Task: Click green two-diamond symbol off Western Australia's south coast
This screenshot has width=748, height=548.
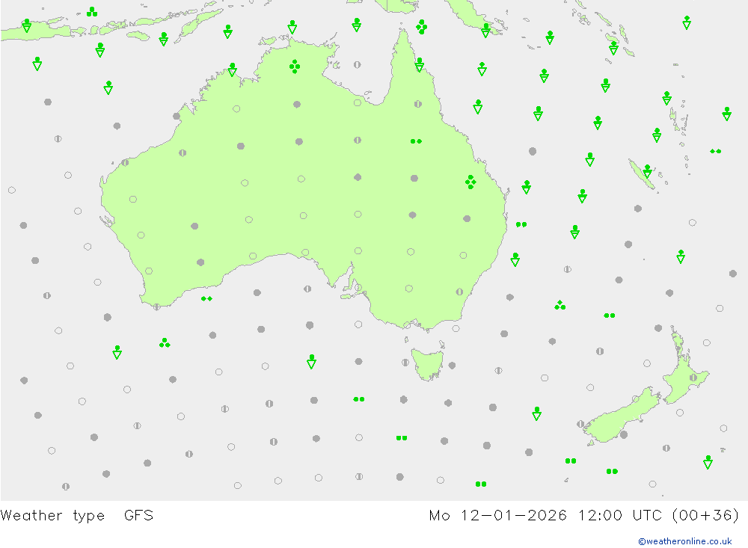Action: click(x=206, y=298)
